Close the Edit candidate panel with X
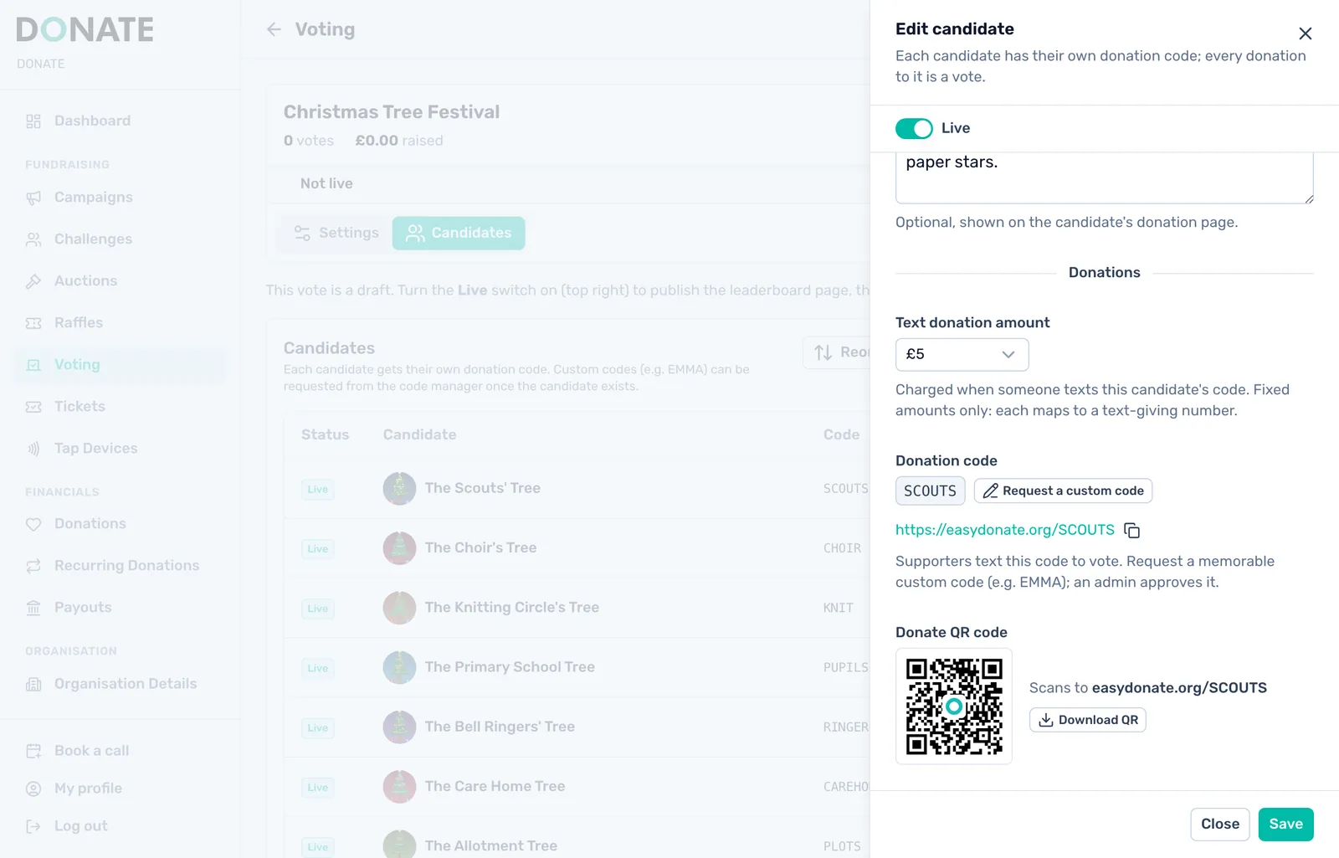 [x=1305, y=33]
